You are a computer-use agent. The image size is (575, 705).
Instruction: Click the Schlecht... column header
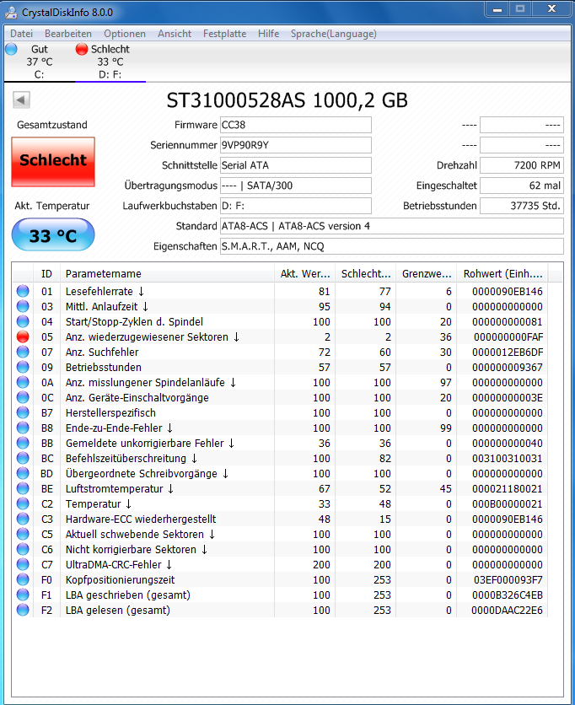tap(366, 274)
